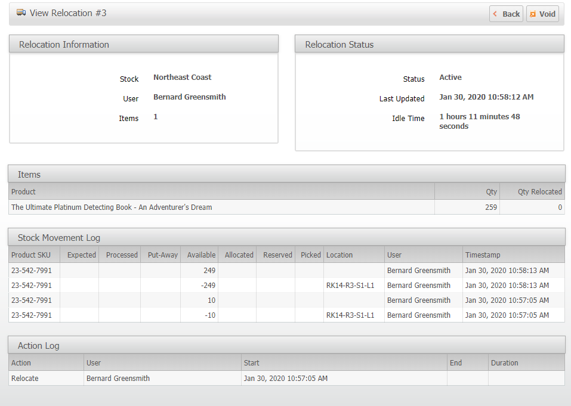The width and height of the screenshot is (571, 406).
Task: Click the timestamp in the 249 row
Action: point(507,270)
